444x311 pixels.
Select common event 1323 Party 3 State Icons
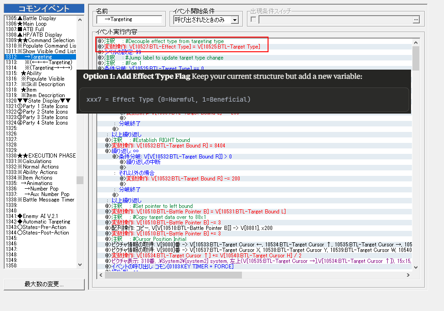tap(40, 117)
